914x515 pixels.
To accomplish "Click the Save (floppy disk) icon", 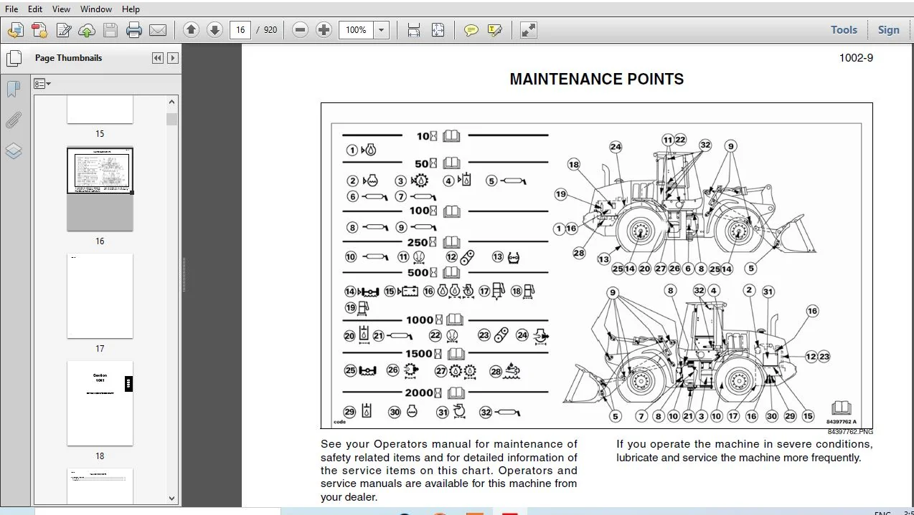I will click(x=110, y=30).
